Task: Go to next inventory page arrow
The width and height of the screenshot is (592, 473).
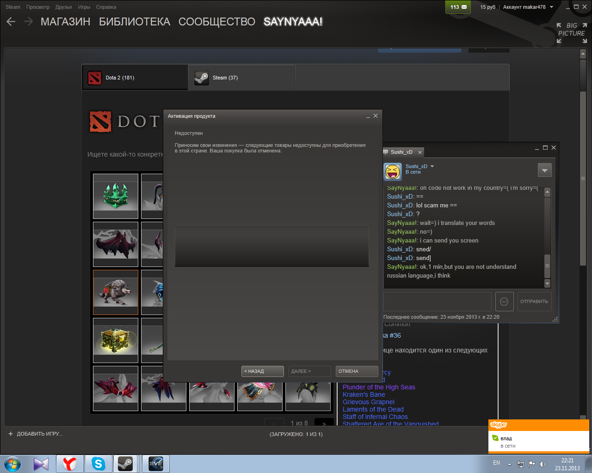Action: pyautogui.click(x=324, y=423)
